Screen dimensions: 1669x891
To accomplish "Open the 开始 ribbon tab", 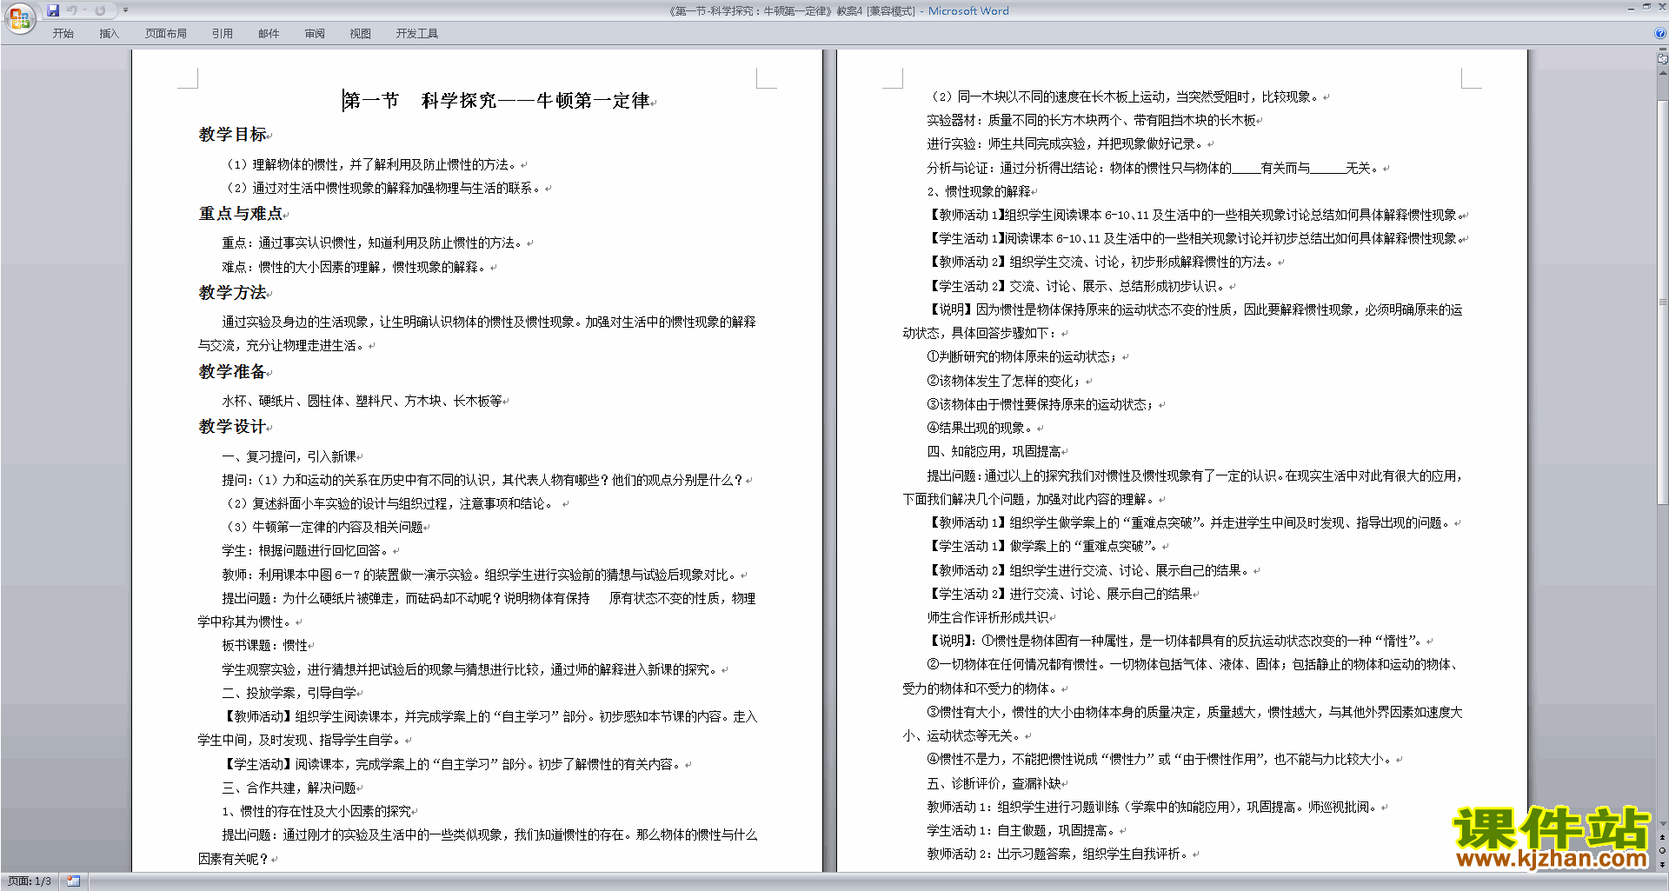I will coord(63,34).
